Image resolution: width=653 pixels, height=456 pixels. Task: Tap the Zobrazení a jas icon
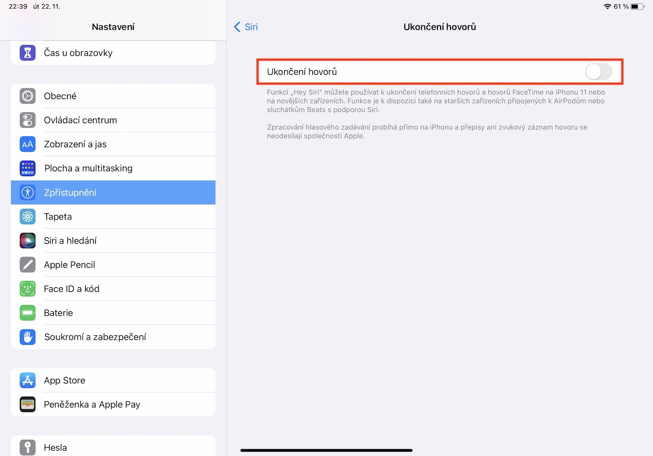click(28, 144)
